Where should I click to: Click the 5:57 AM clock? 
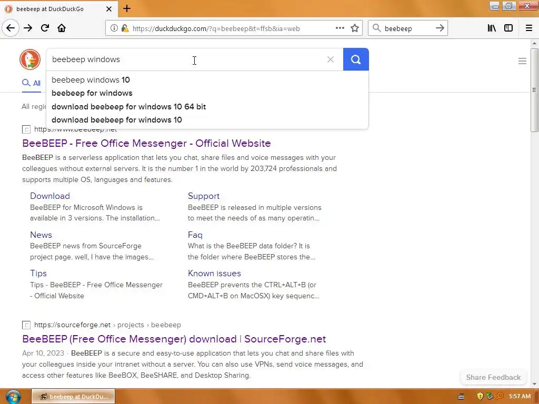[520, 397]
